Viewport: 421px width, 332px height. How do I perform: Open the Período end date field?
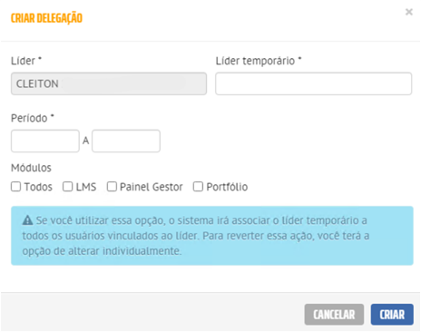[126, 141]
